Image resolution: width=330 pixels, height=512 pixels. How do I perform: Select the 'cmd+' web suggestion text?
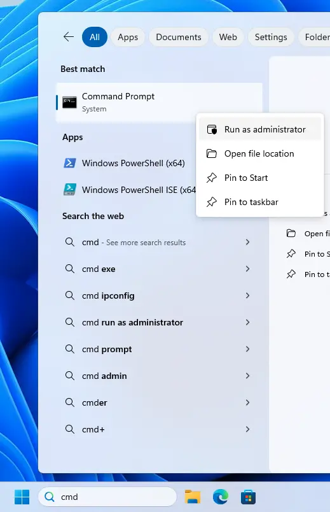[93, 430]
